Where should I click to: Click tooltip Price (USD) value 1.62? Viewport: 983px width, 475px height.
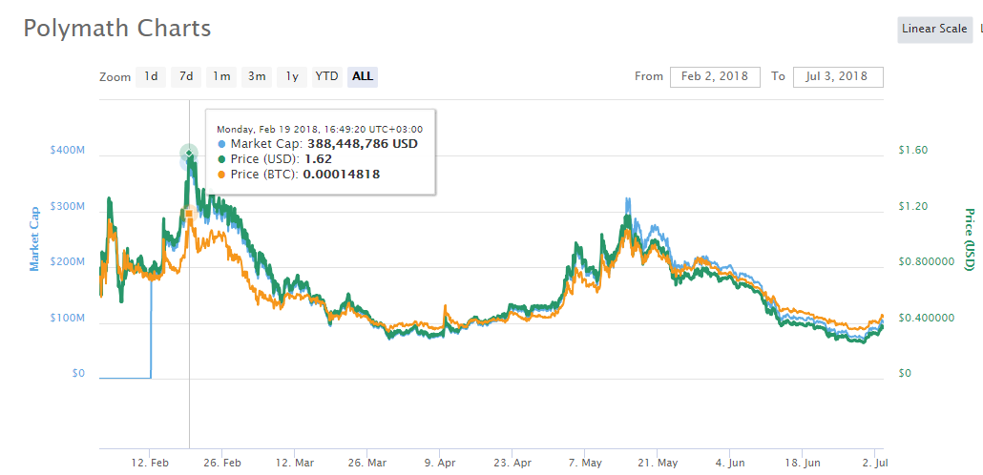(319, 158)
